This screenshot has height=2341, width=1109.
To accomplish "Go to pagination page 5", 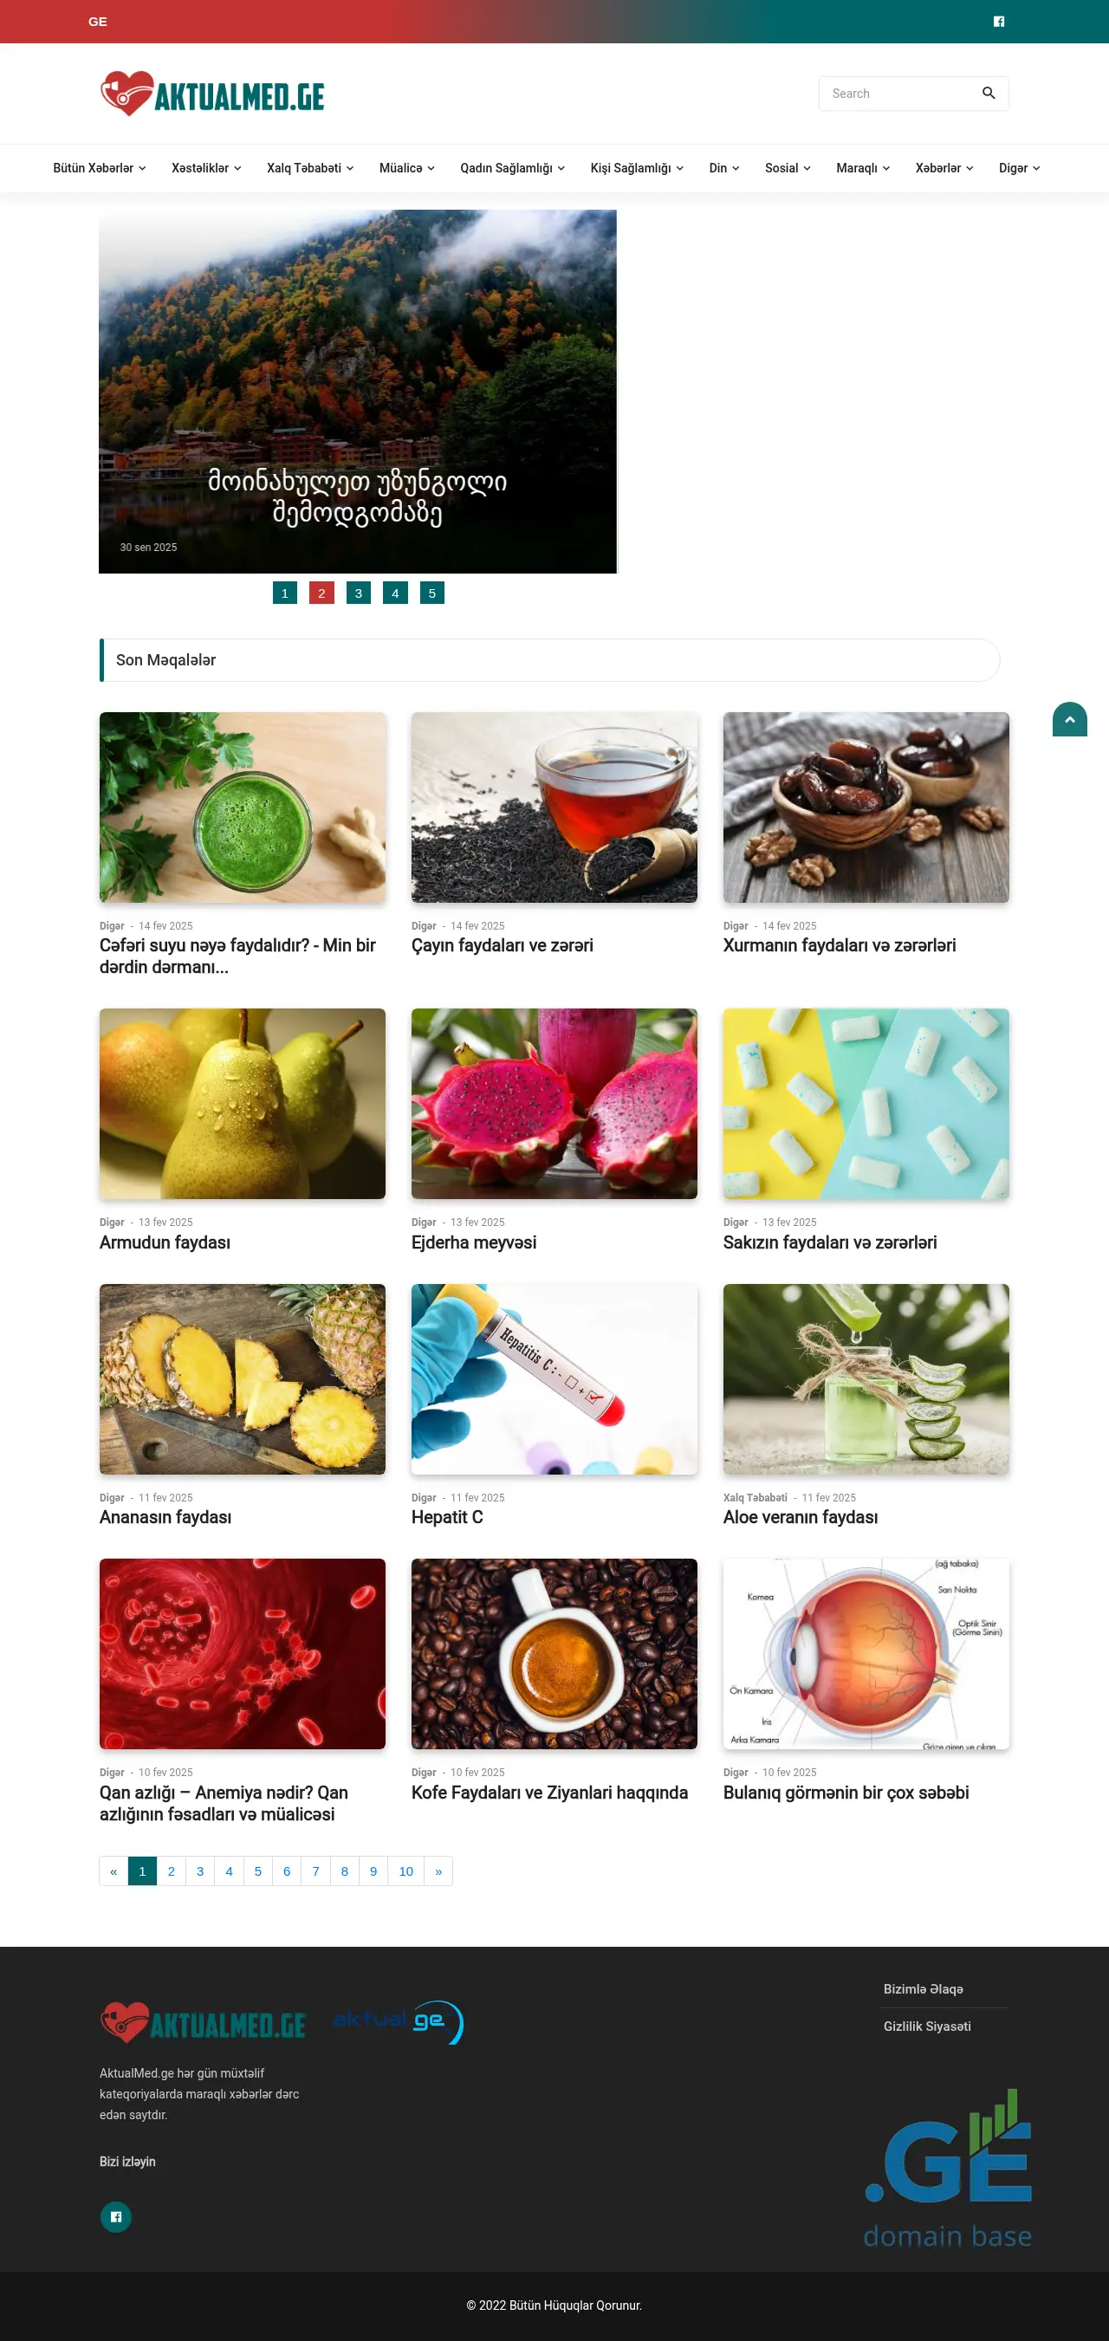I will pyautogui.click(x=257, y=1871).
